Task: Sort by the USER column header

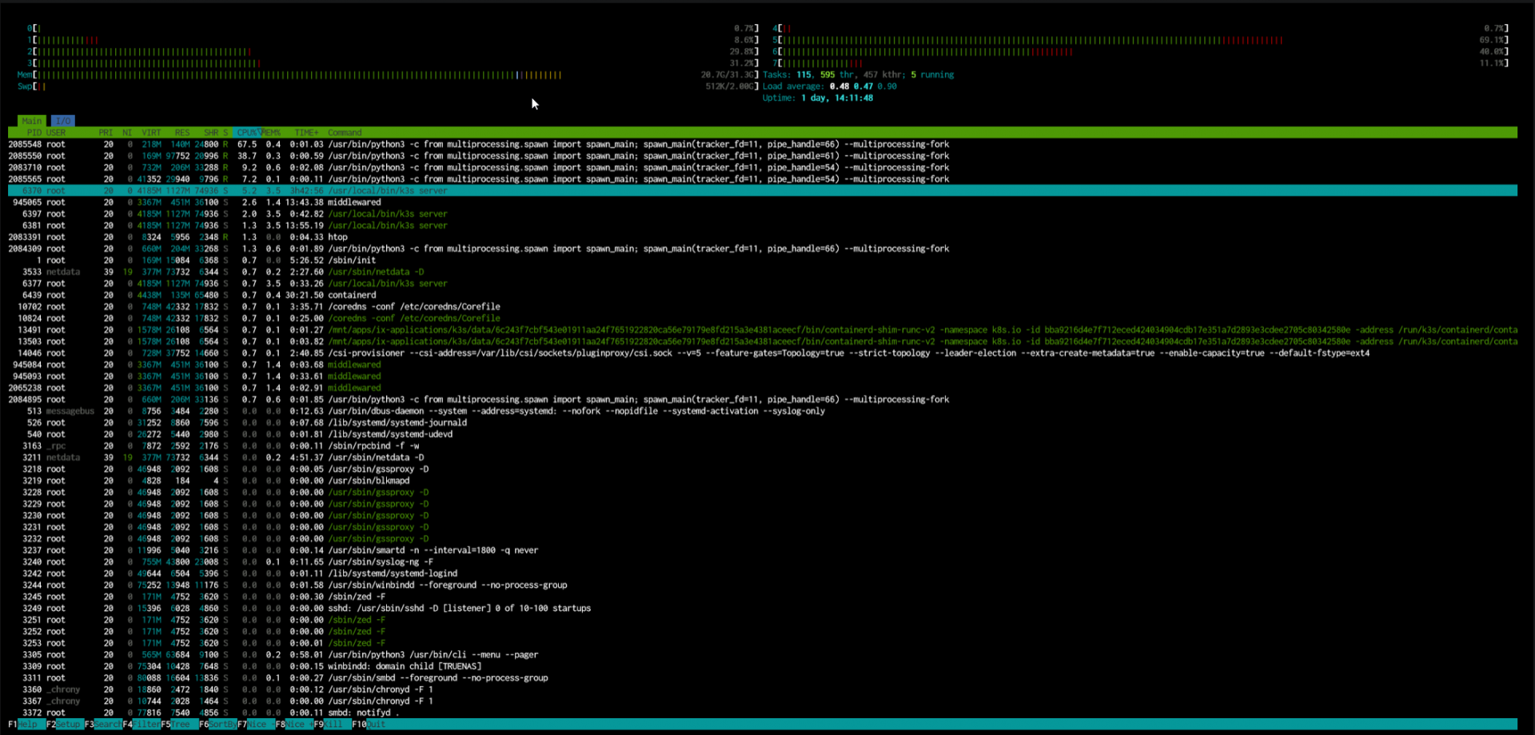Action: (x=56, y=133)
